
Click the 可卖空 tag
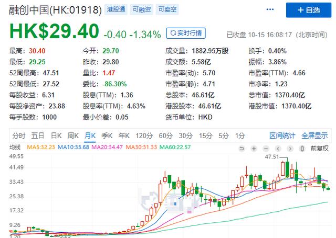pyautogui.click(x=167, y=9)
